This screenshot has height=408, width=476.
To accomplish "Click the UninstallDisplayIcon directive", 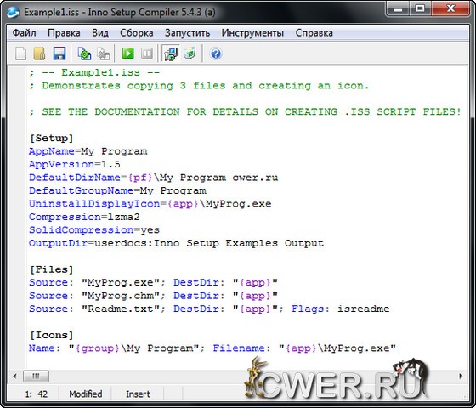I will click(94, 204).
